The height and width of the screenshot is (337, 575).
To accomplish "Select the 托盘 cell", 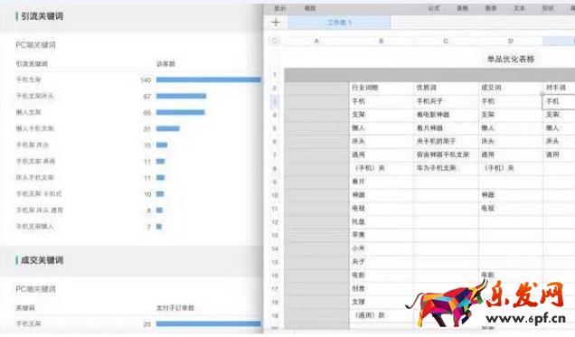I will 382,221.
